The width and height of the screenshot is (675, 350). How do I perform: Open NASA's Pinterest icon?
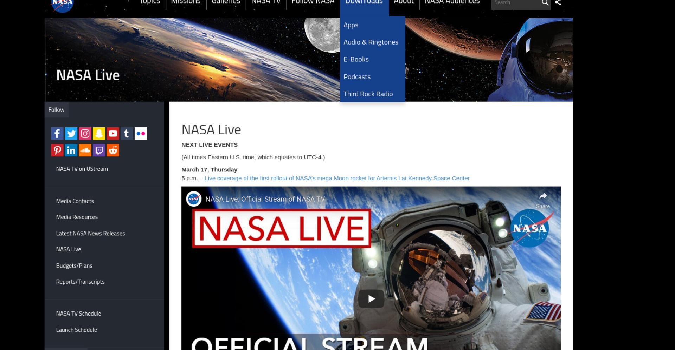click(57, 150)
